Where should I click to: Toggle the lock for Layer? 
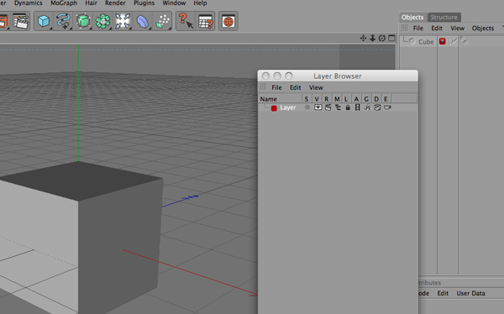(x=348, y=107)
